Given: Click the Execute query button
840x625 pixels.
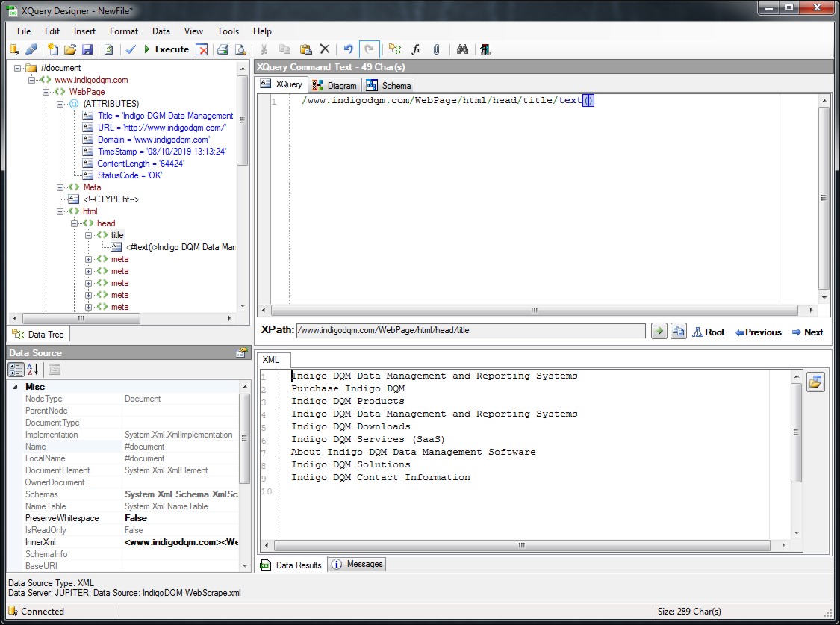Looking at the screenshot, I should [166, 49].
